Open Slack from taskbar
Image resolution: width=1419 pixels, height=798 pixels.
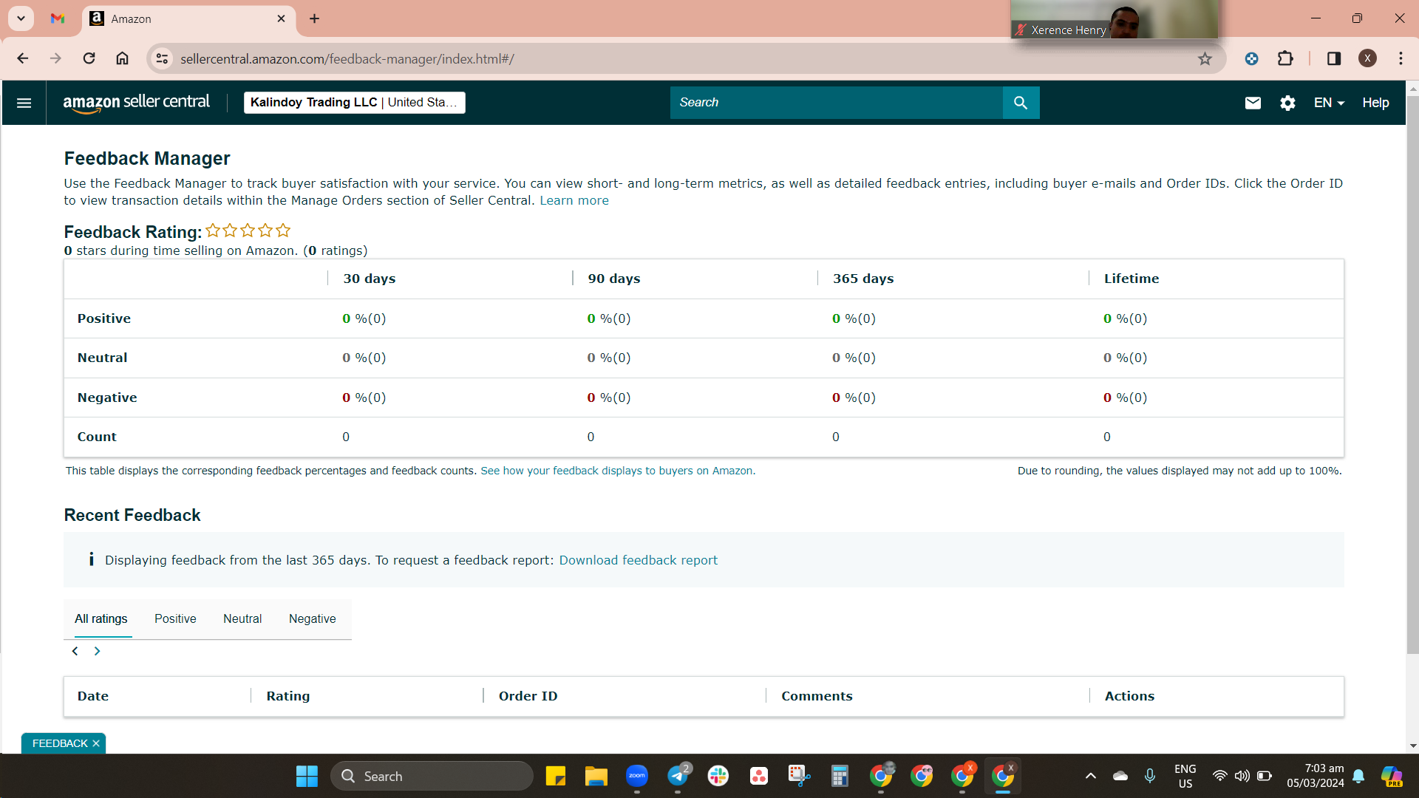[x=718, y=777]
